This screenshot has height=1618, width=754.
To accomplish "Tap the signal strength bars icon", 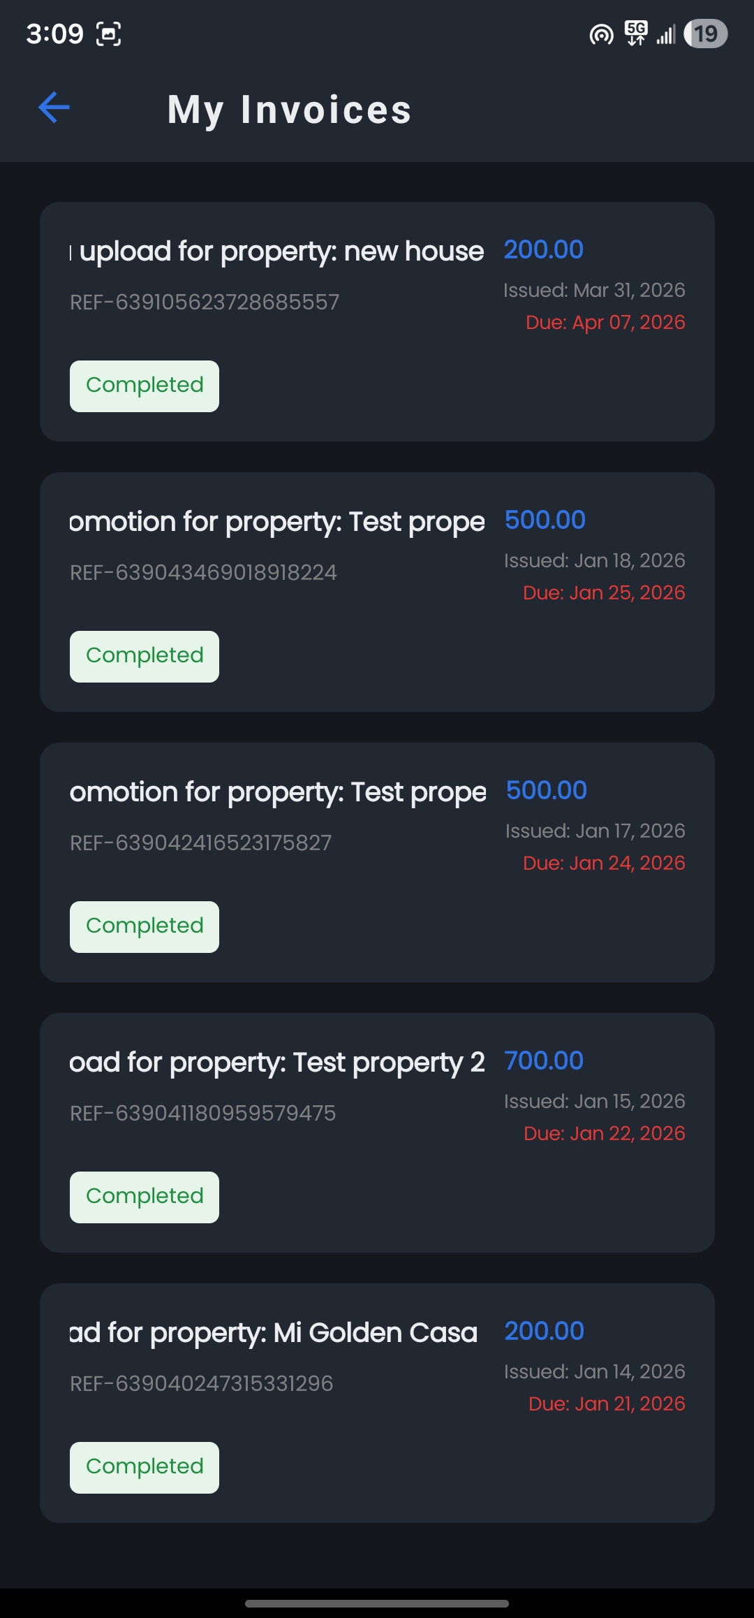I will [666, 34].
